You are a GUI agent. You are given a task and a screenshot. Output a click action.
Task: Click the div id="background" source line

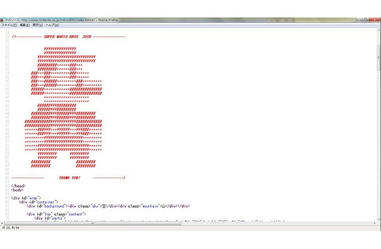(x=108, y=206)
